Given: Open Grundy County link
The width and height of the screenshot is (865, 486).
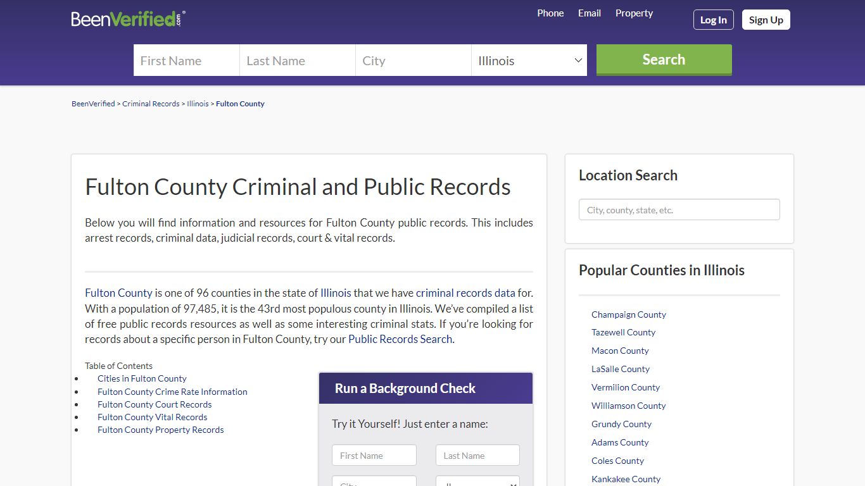Looking at the screenshot, I should pyautogui.click(x=621, y=424).
